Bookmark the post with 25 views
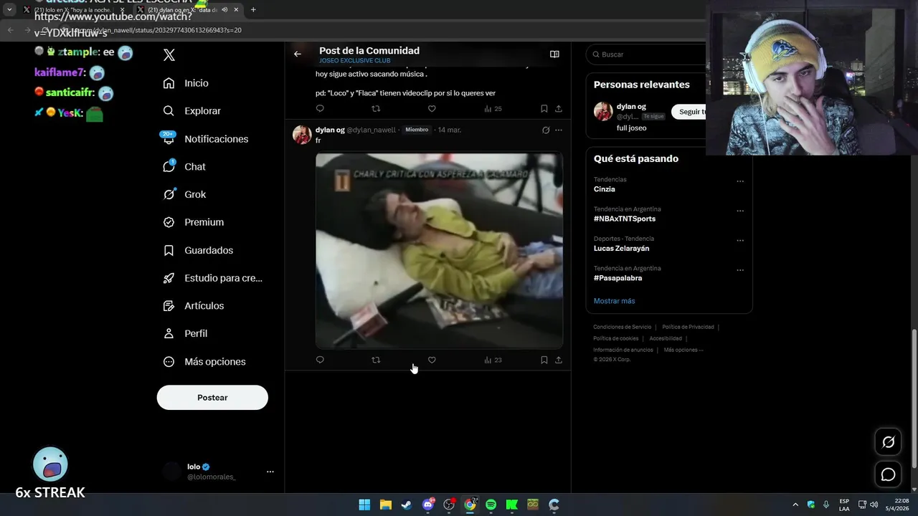 544,108
